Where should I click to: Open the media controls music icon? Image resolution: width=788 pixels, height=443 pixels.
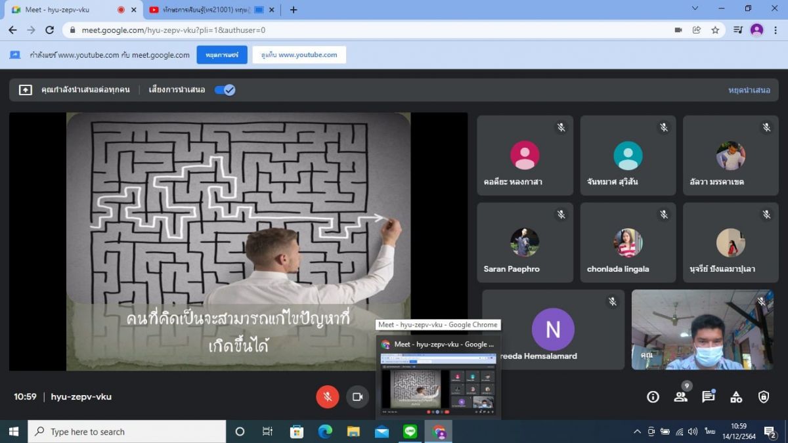click(x=737, y=30)
